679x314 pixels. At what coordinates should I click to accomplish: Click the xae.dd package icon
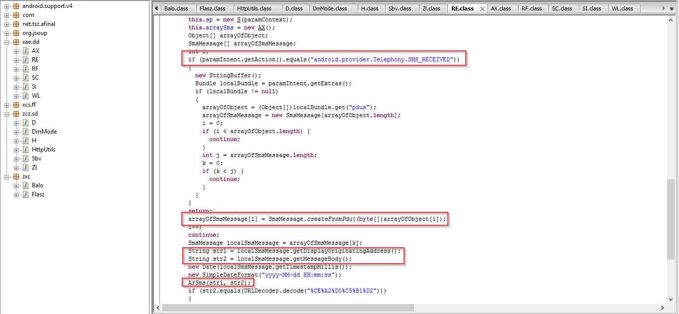pyautogui.click(x=16, y=42)
